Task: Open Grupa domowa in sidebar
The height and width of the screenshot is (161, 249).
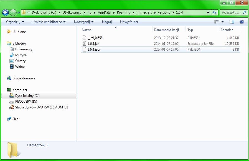Action: coord(24,78)
